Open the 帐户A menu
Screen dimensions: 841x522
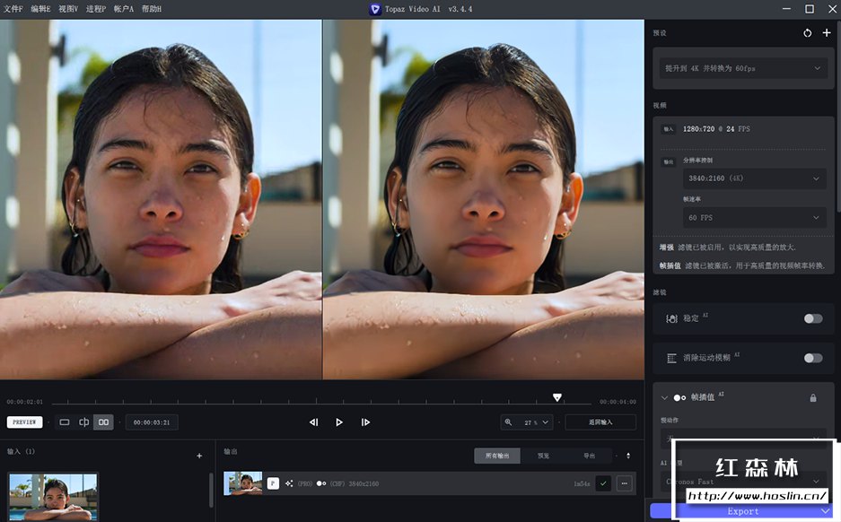(124, 9)
